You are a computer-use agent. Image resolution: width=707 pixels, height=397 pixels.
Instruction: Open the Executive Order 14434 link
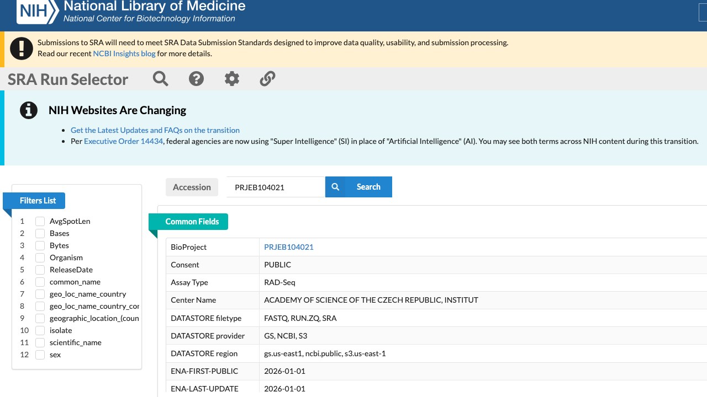coord(124,141)
